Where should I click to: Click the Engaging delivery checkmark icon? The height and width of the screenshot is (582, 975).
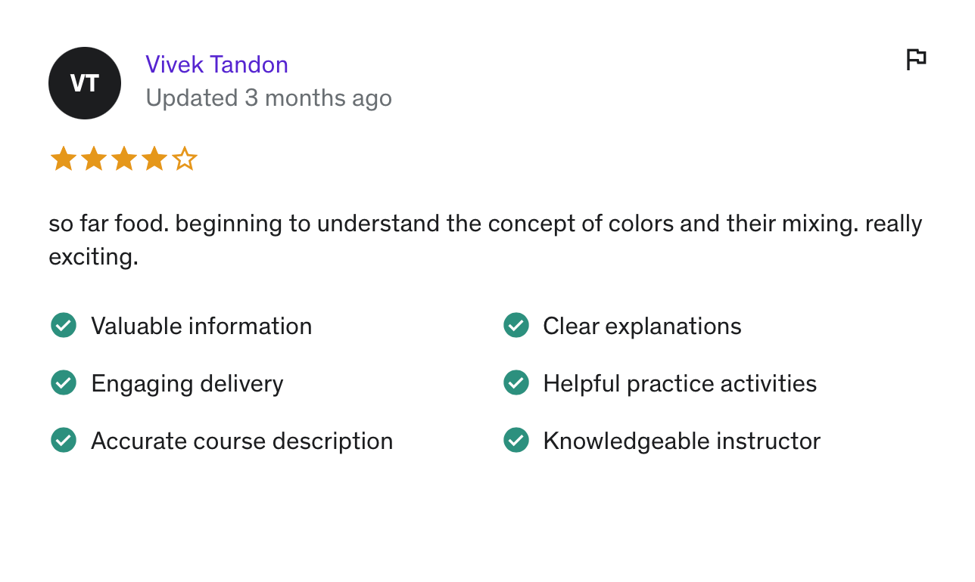click(64, 383)
